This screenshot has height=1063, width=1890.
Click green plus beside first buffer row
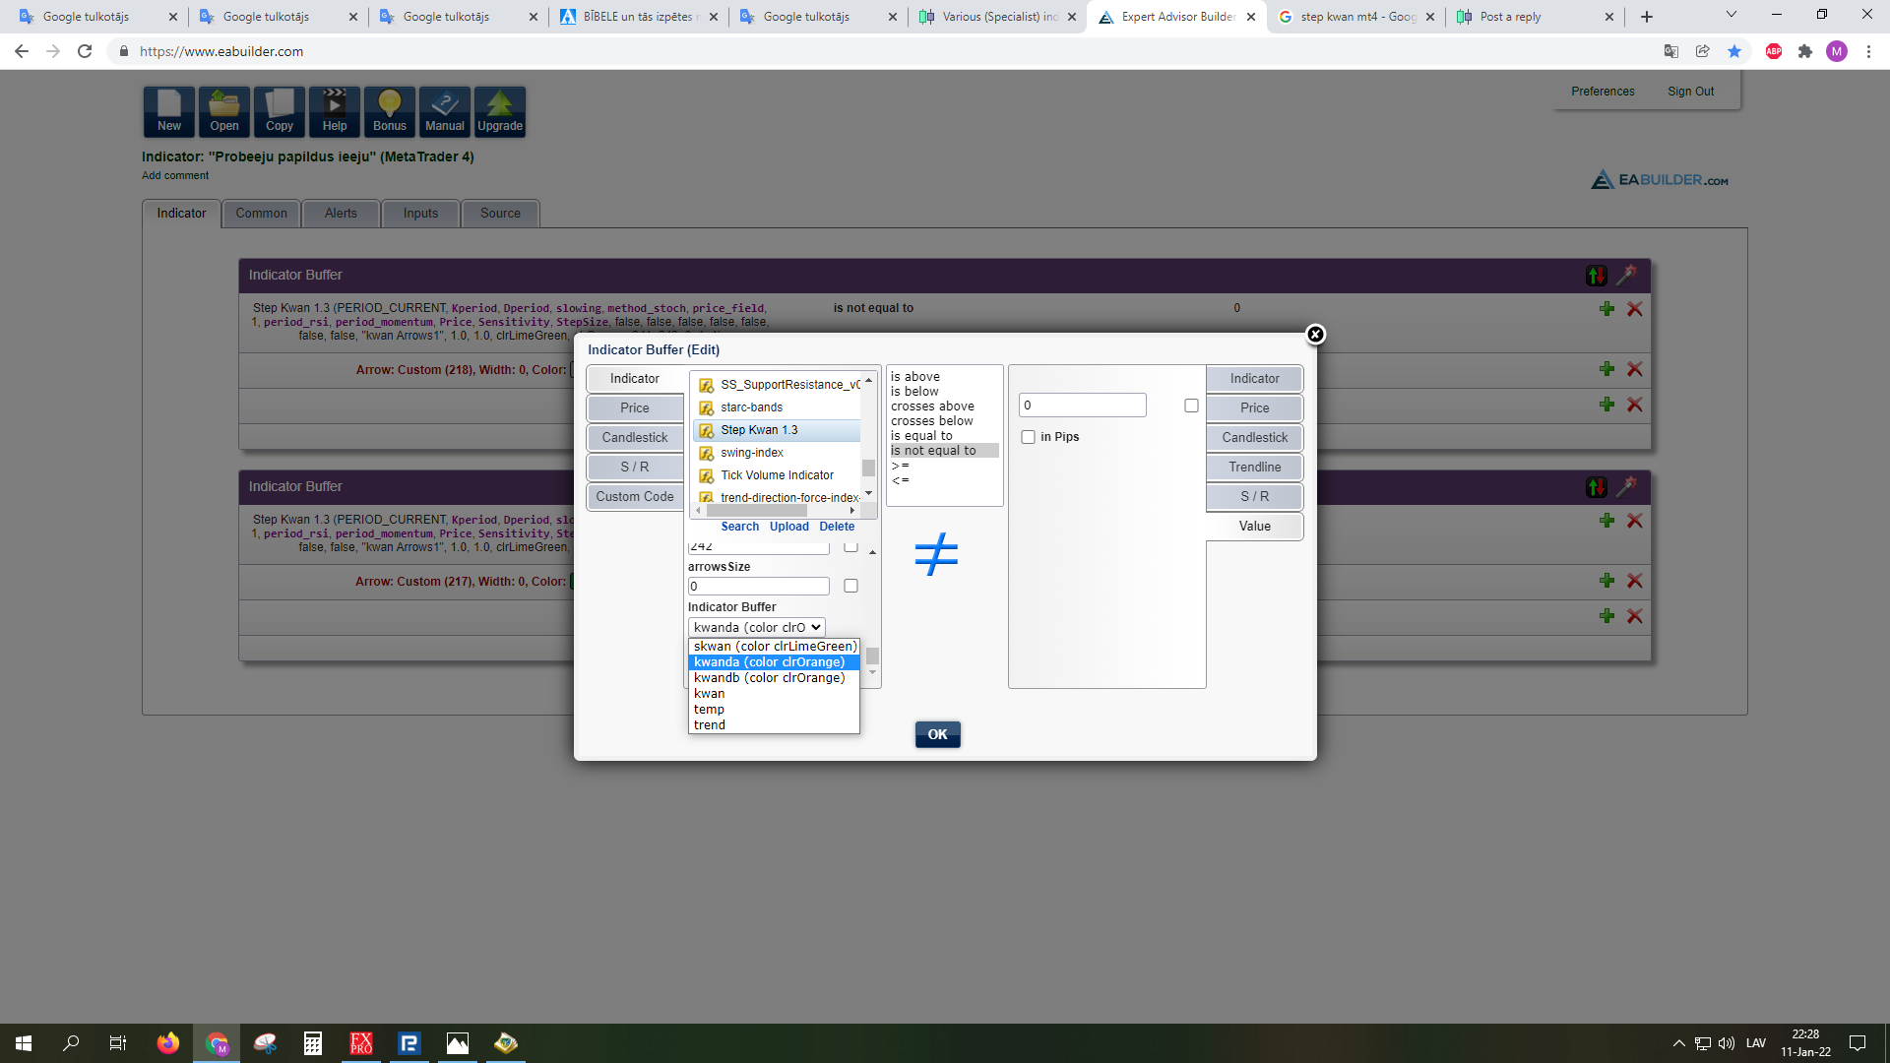pos(1606,309)
